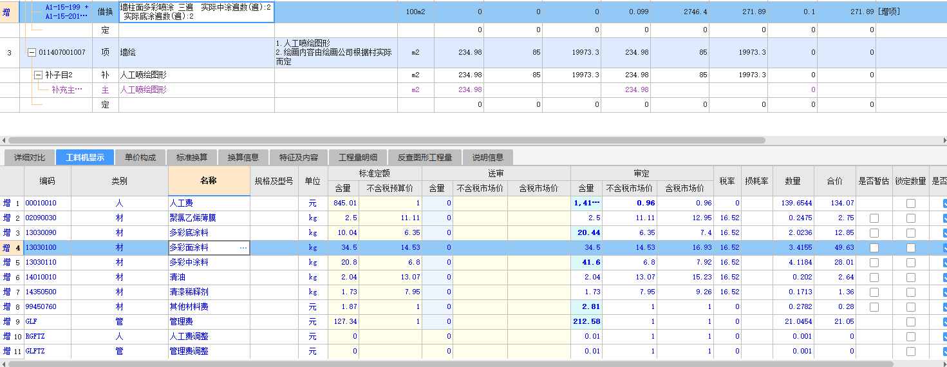Enable 锁定数量 for 聚氯乙烯薄膜 row
947x367 pixels.
(x=910, y=218)
